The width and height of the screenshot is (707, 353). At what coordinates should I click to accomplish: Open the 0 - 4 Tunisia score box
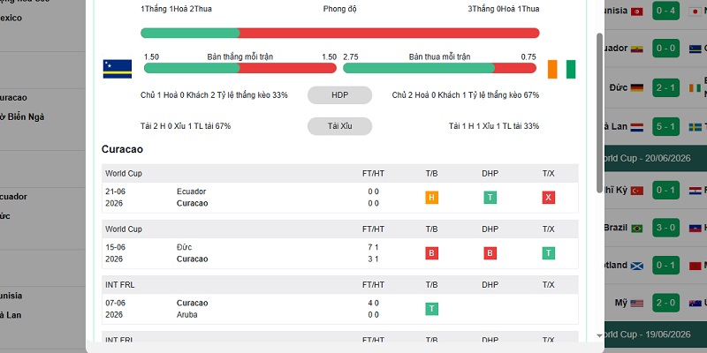[x=665, y=11]
